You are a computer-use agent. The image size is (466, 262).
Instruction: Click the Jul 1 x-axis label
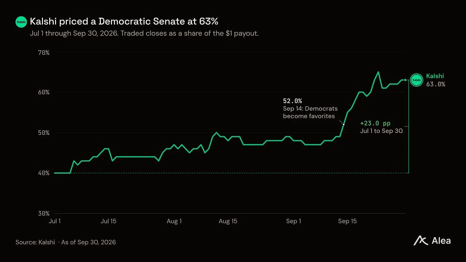tap(55, 221)
